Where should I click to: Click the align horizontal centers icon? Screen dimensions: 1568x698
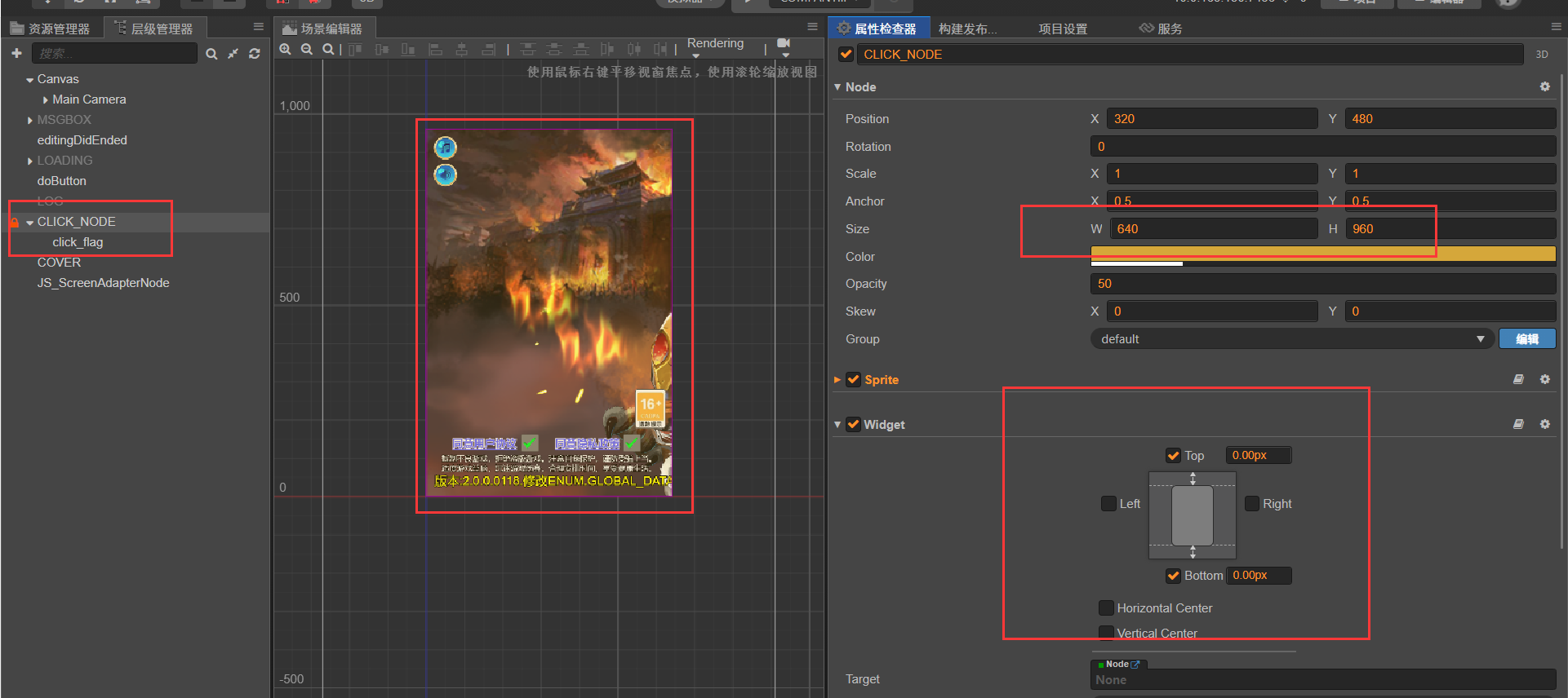(462, 50)
